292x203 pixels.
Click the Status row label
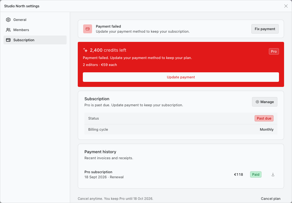[94, 118]
